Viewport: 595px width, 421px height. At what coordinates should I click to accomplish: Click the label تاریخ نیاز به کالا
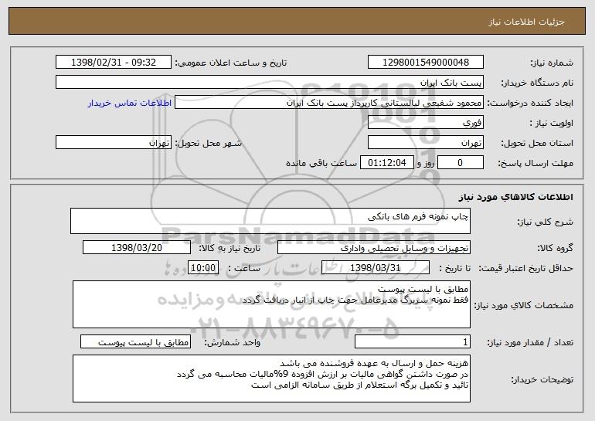point(229,249)
